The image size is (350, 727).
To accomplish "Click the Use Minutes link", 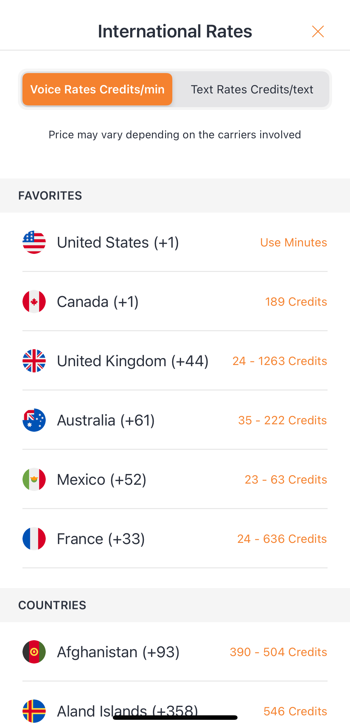I will (293, 243).
